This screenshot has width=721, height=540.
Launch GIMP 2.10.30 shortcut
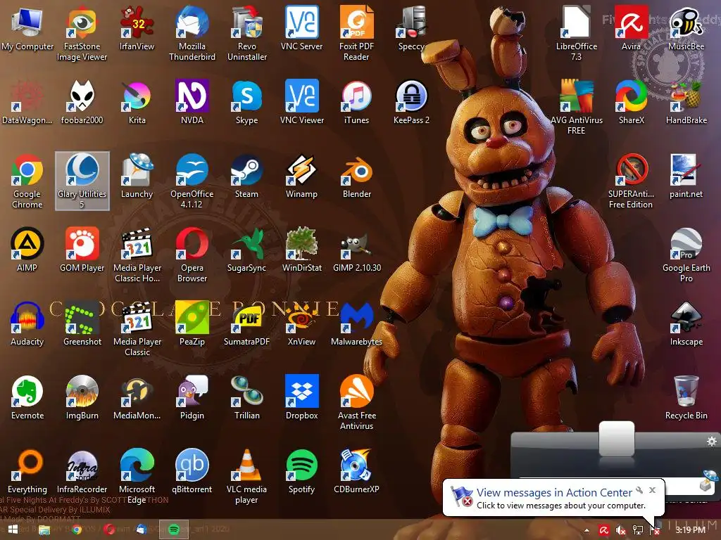tap(356, 250)
